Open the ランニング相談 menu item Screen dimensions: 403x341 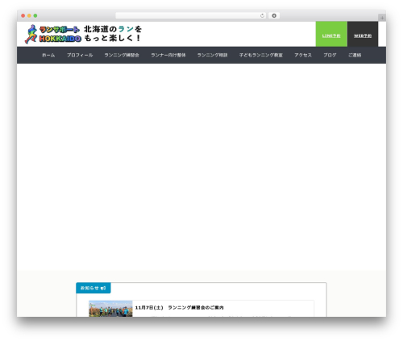click(x=212, y=55)
